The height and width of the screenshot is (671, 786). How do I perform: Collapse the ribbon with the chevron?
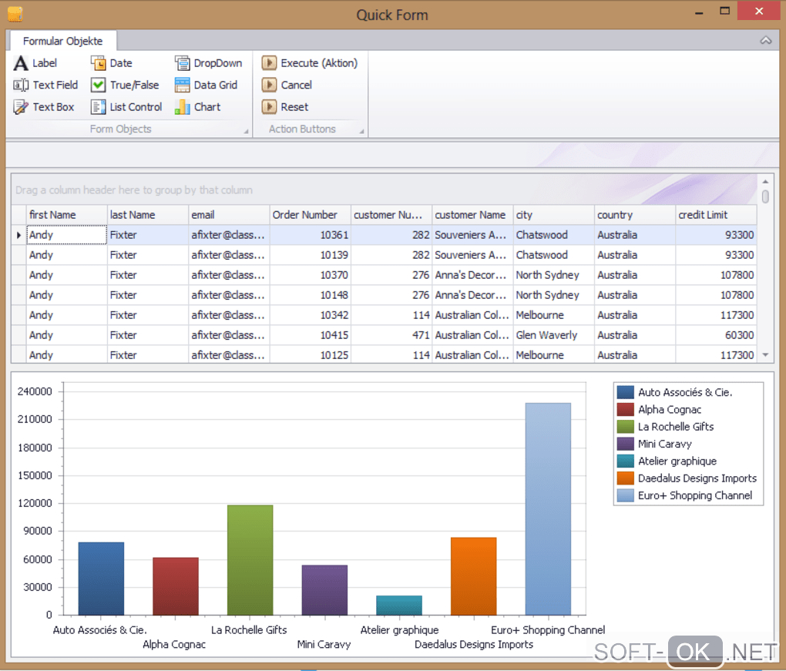tap(765, 40)
